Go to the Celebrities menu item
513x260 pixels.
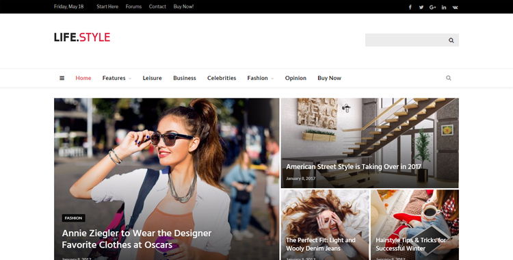point(222,78)
